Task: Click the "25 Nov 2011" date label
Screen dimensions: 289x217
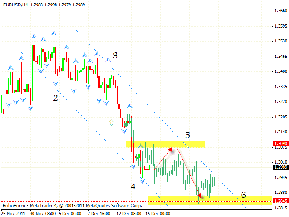Action: pos(15,213)
